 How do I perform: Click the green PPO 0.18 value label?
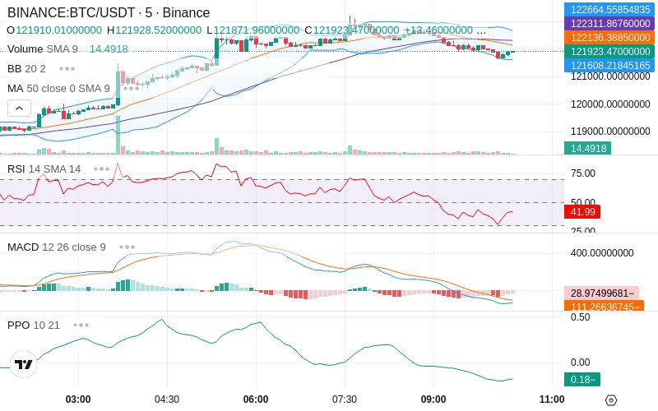point(582,380)
